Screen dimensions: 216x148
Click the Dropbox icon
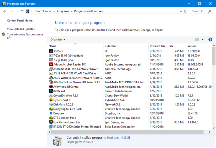coord(51,113)
